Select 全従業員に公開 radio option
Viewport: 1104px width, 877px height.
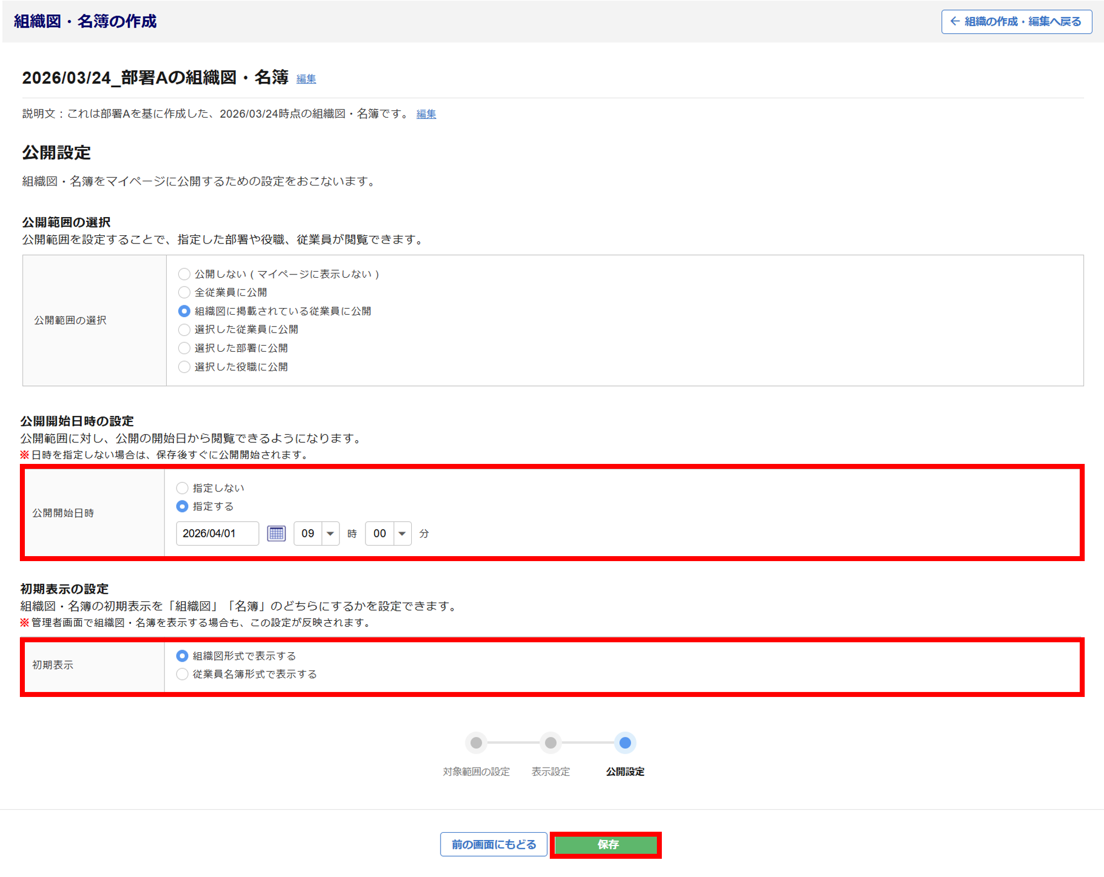click(184, 292)
